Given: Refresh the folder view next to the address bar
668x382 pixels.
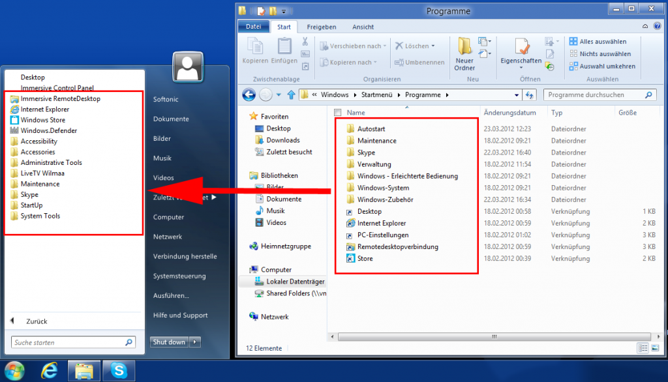Looking at the screenshot, I should pyautogui.click(x=530, y=95).
